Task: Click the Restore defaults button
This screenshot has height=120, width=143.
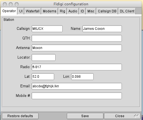Action: [20, 116]
